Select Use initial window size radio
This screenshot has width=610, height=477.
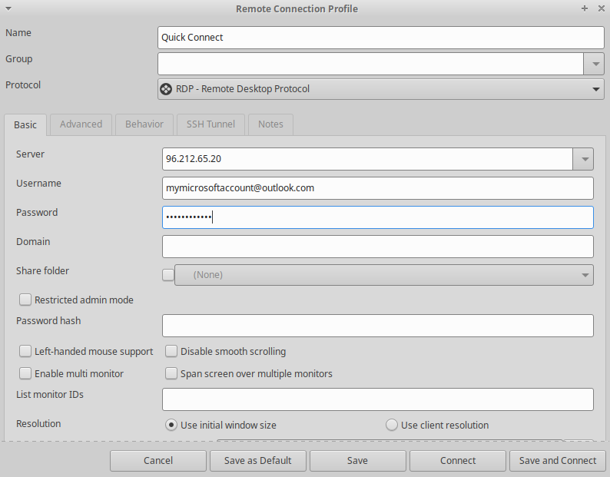[171, 425]
